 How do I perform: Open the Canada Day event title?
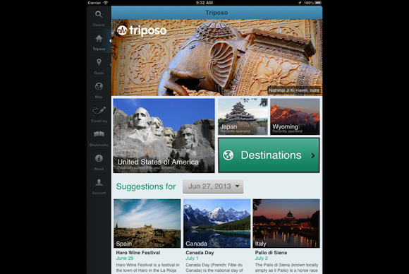[200, 253]
